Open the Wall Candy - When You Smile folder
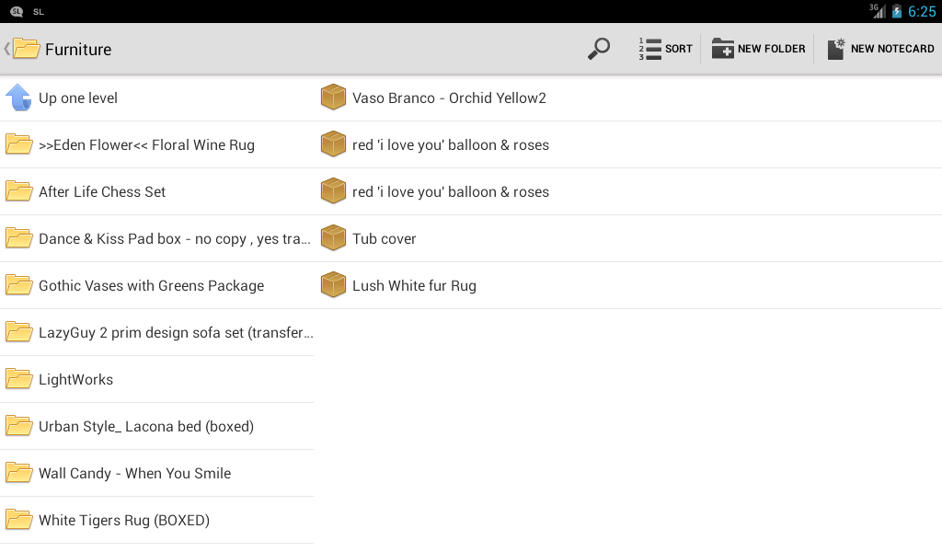The width and height of the screenshot is (942, 552). pyautogui.click(x=134, y=473)
